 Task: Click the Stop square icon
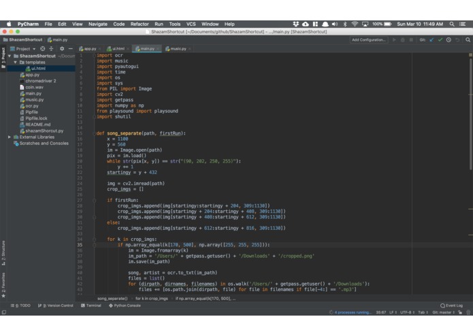pyautogui.click(x=411, y=39)
